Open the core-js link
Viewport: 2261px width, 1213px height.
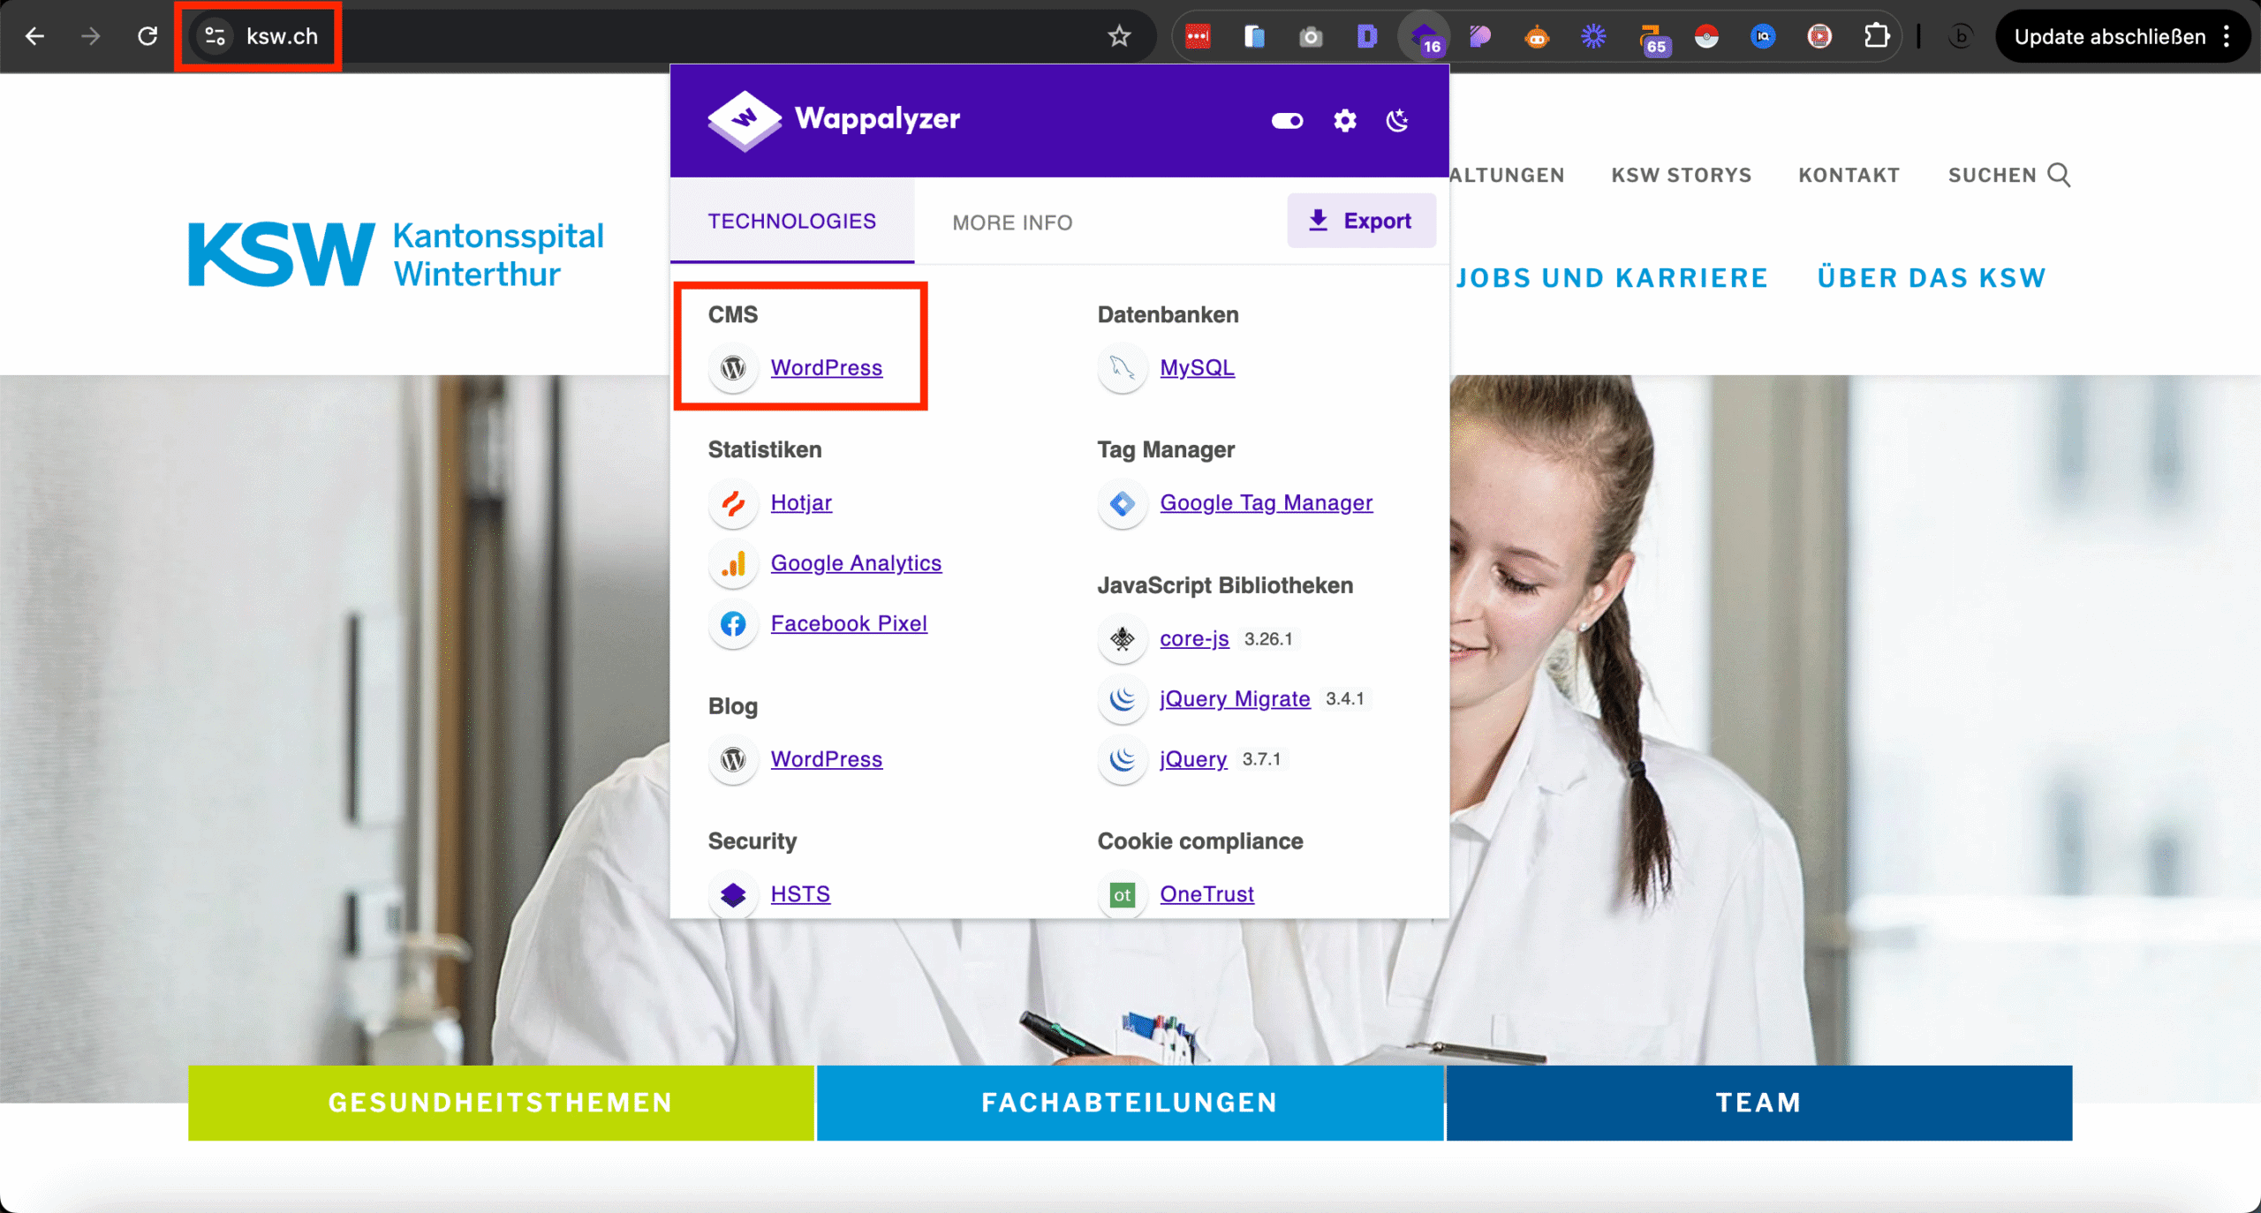tap(1194, 638)
